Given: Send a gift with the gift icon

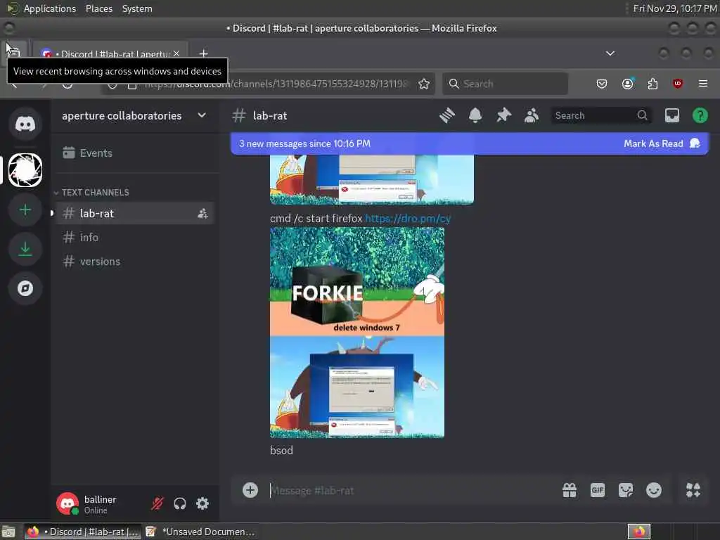Looking at the screenshot, I should click(570, 490).
